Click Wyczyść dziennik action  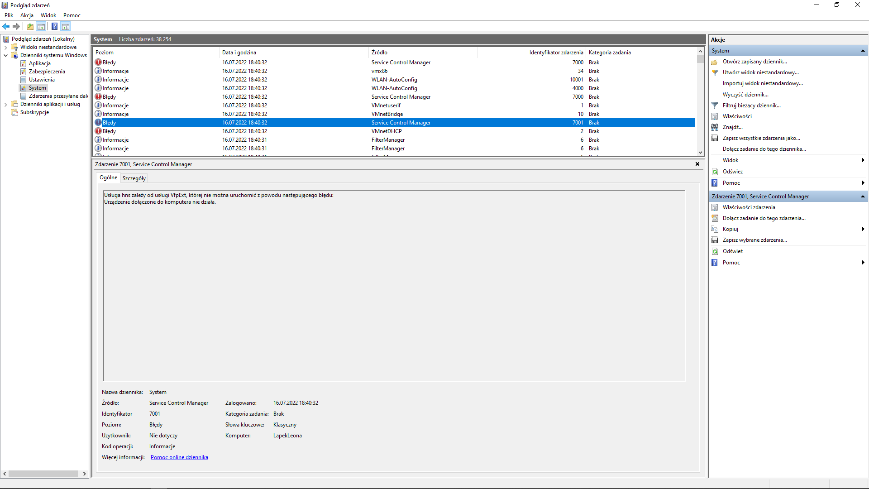745,95
